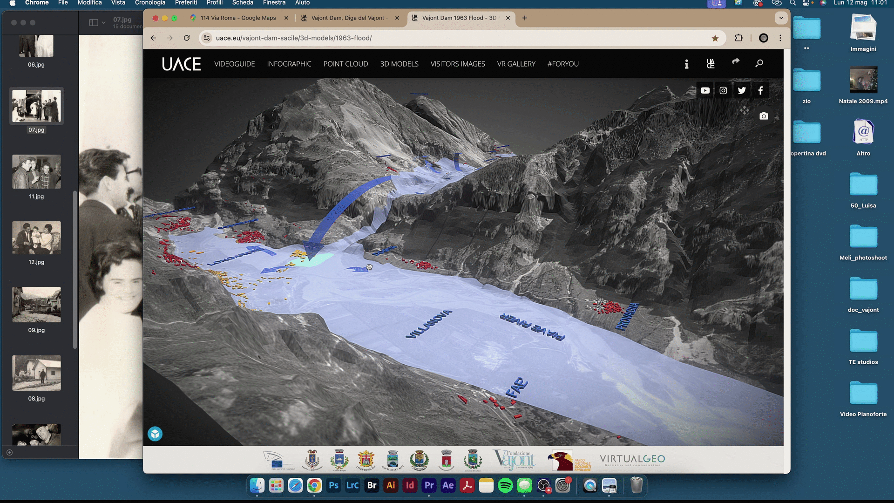Click the YouTube social icon
Image resolution: width=894 pixels, height=503 pixels.
705,90
